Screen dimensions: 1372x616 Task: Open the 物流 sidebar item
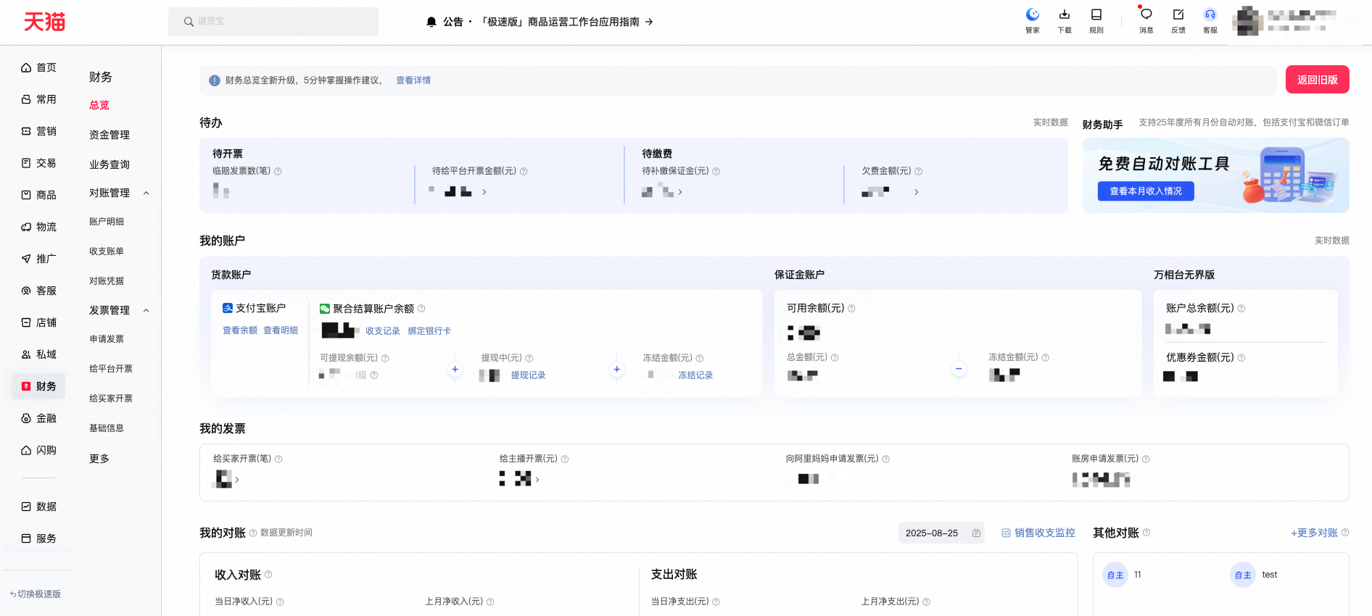pos(38,227)
